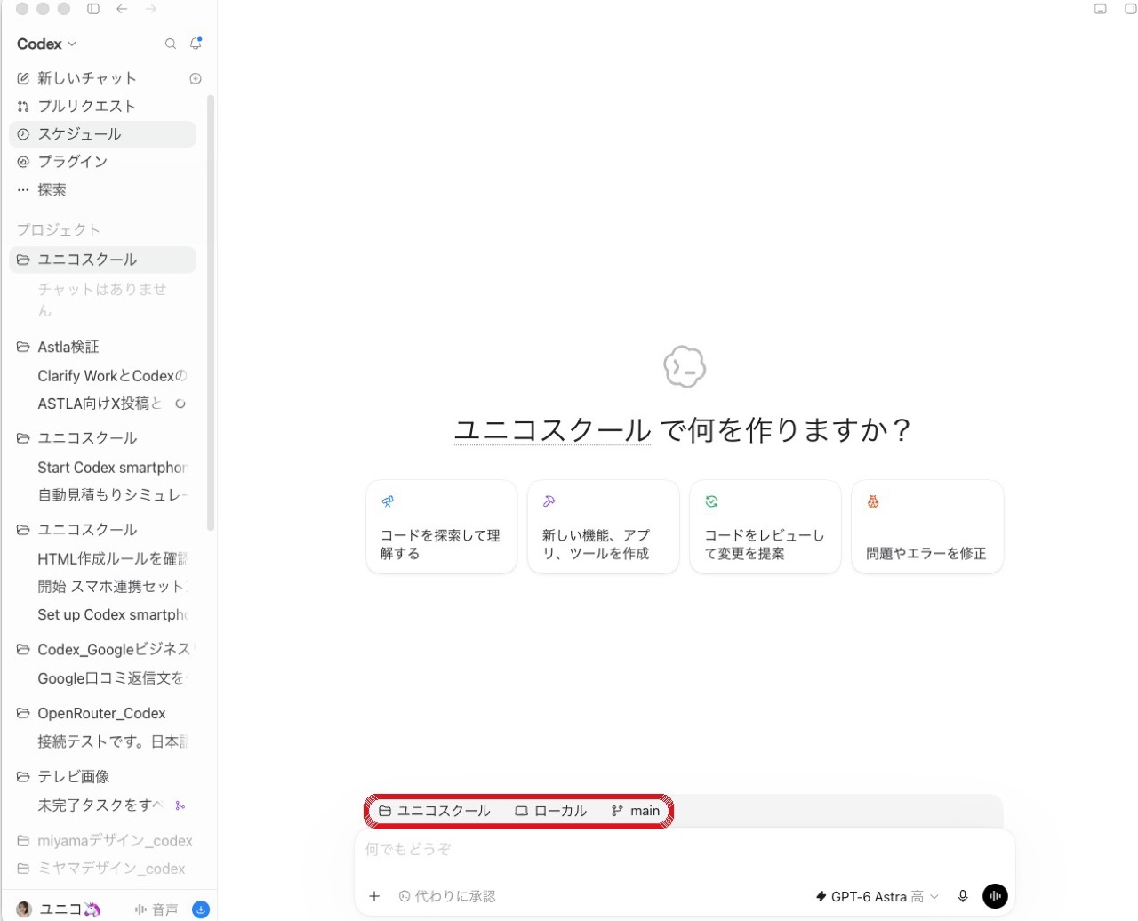
Task: Click the plus-circle icon beside 新しいチャット
Action: tap(196, 78)
